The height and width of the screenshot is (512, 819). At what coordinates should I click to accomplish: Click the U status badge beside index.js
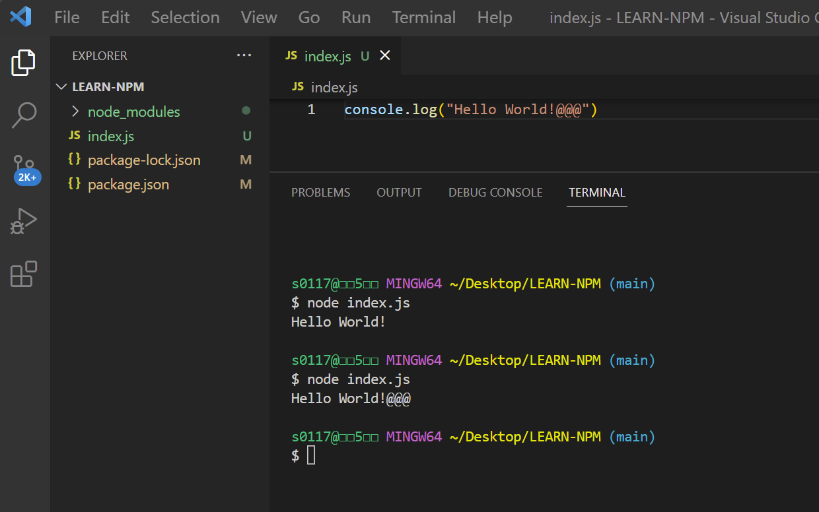pos(247,136)
